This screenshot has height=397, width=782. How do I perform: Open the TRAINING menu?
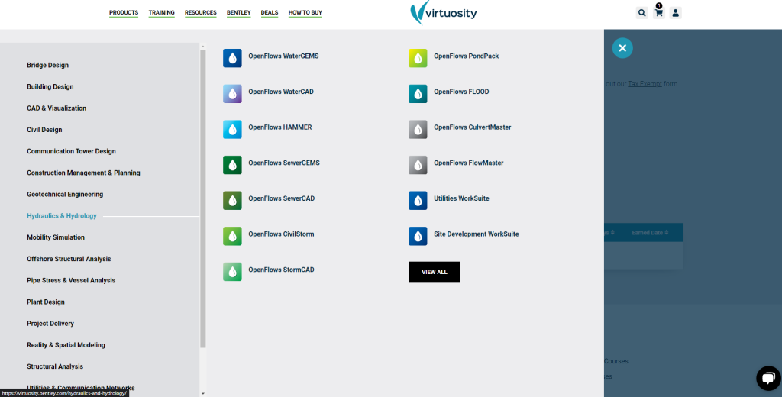click(162, 13)
